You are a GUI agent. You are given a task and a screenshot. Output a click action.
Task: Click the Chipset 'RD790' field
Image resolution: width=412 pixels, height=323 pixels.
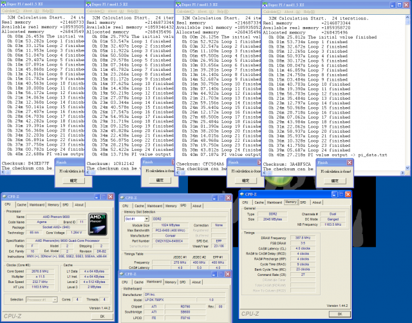click(185, 306)
